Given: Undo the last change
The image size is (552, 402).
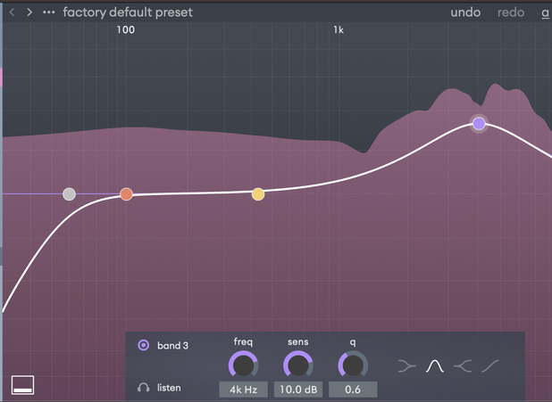Looking at the screenshot, I should point(465,12).
